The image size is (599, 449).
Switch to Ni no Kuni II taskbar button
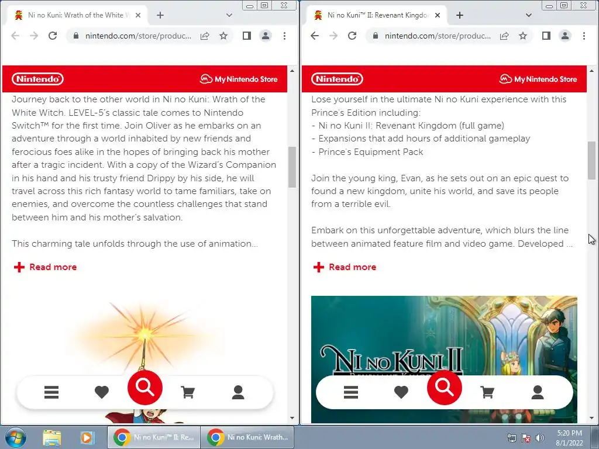(154, 437)
